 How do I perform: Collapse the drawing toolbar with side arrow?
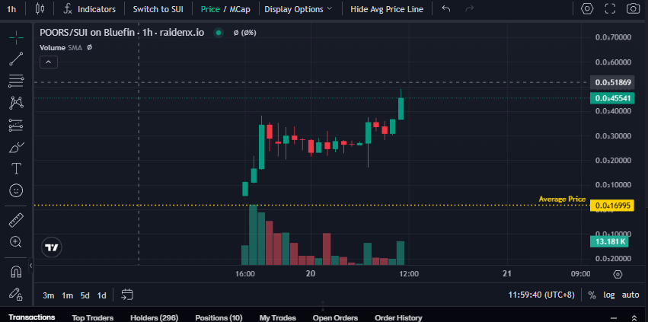pos(30,265)
